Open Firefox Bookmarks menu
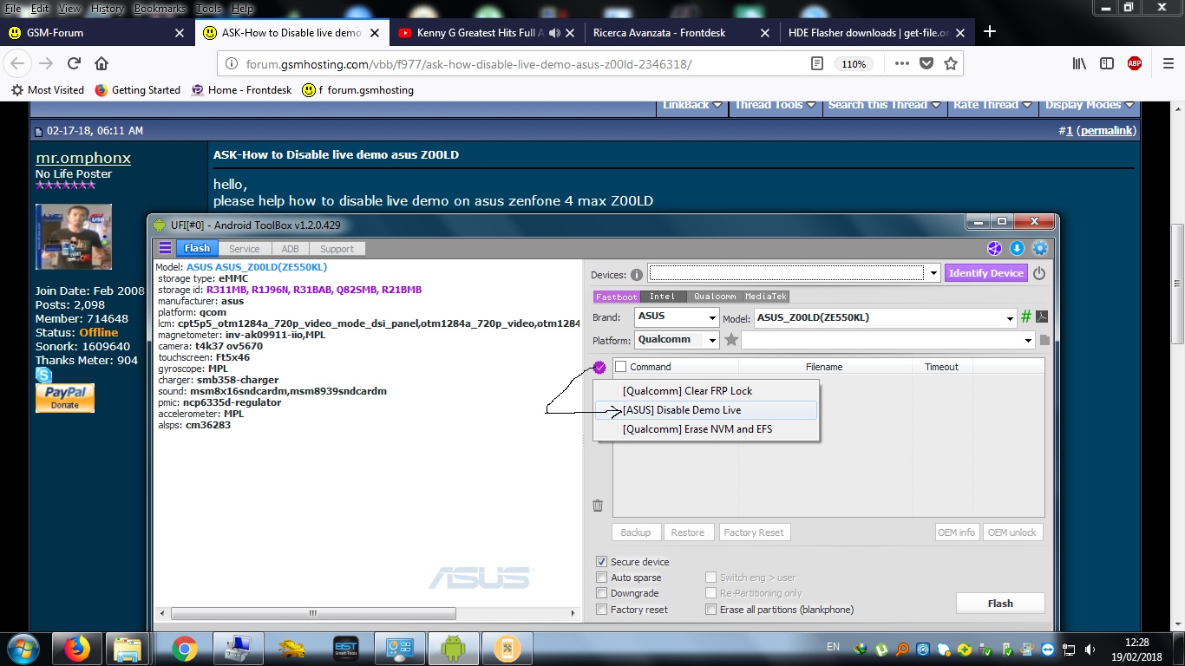Viewport: 1185px width, 666px height. tap(158, 9)
